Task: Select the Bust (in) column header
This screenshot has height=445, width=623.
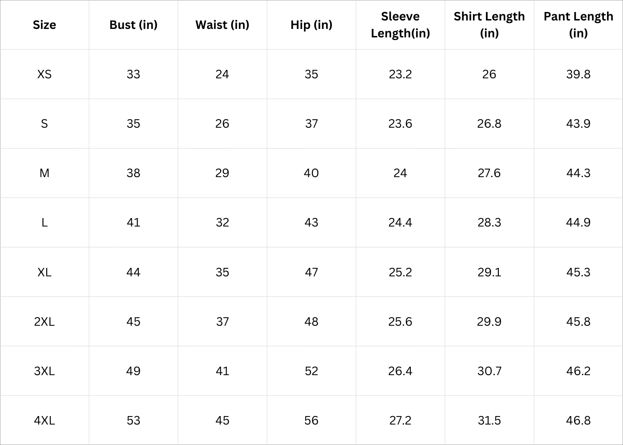Action: pos(133,25)
